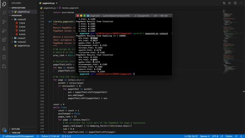This screenshot has width=245, height=138.
Task: Click the compare changes icon in editor toolbar
Action: point(224,3)
